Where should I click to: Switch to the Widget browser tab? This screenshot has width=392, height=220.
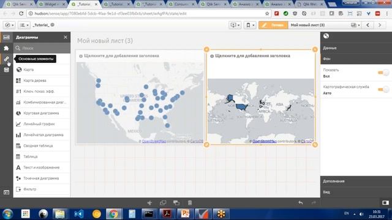point(52,4)
